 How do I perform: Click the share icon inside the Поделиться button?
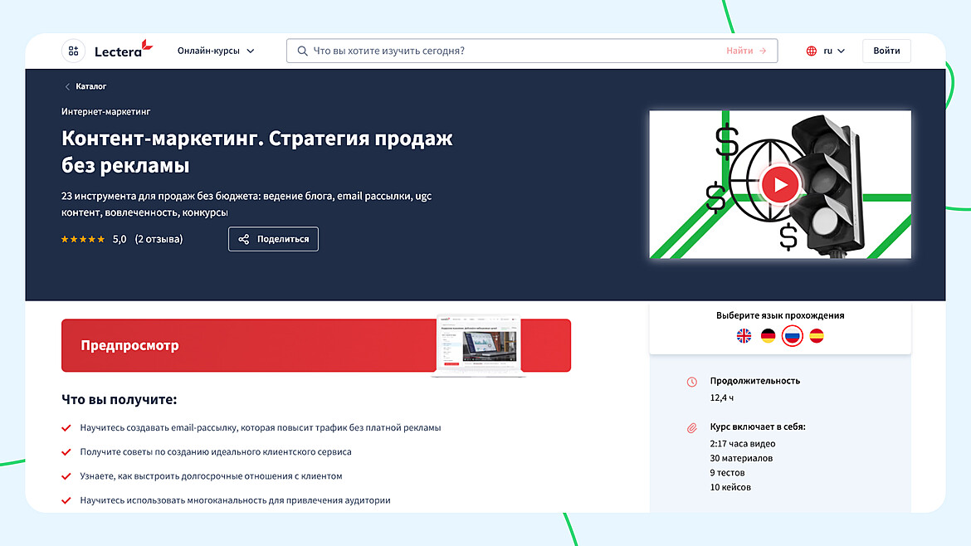[x=246, y=239]
